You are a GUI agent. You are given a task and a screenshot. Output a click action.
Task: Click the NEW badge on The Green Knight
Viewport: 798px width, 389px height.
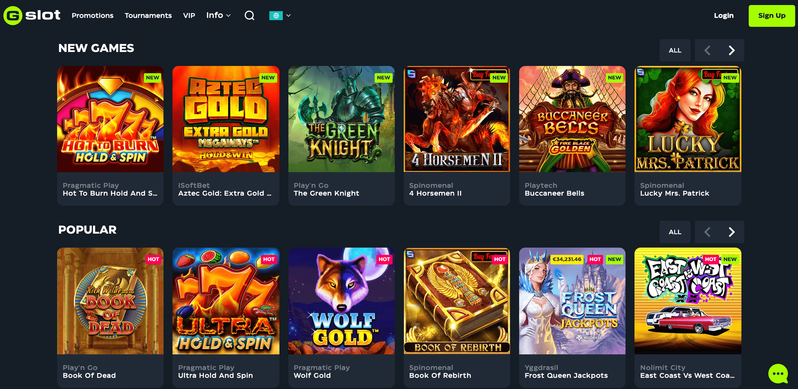(382, 77)
